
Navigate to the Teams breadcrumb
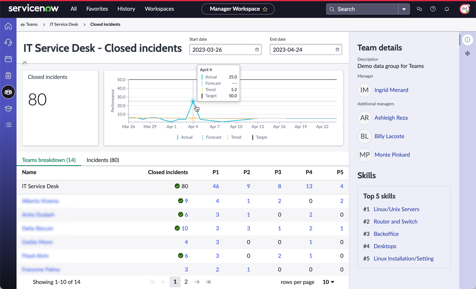tap(29, 24)
